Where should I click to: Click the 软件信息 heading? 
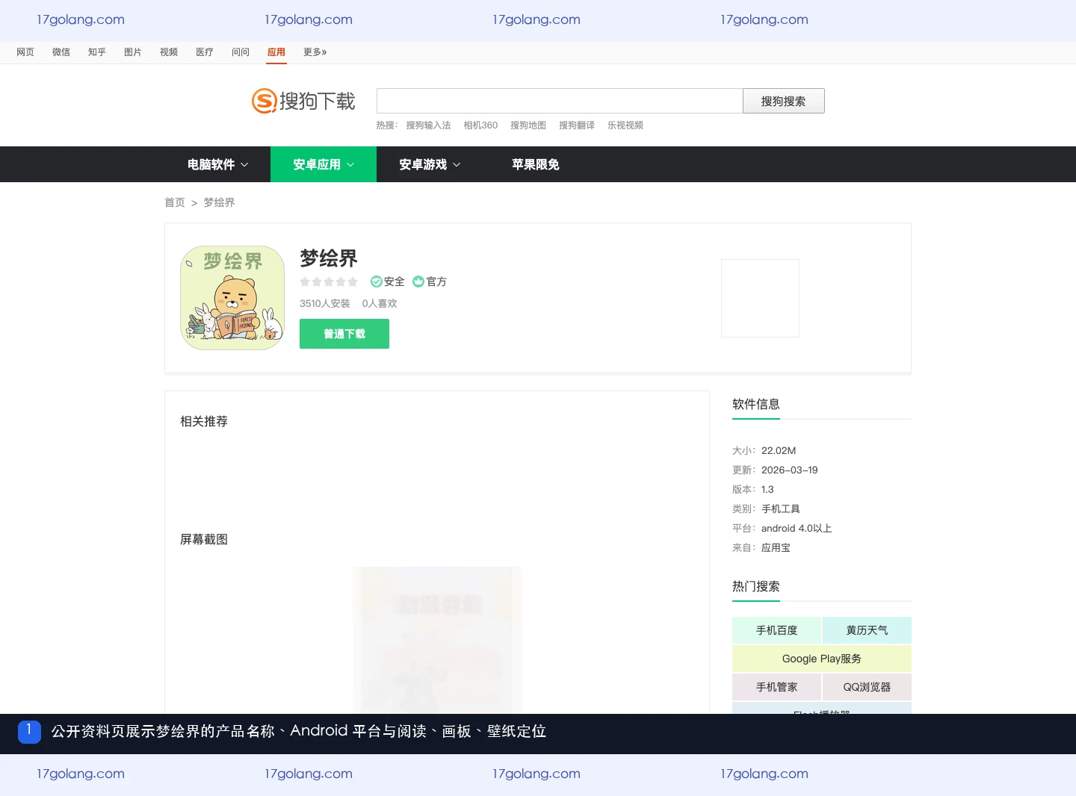[756, 404]
